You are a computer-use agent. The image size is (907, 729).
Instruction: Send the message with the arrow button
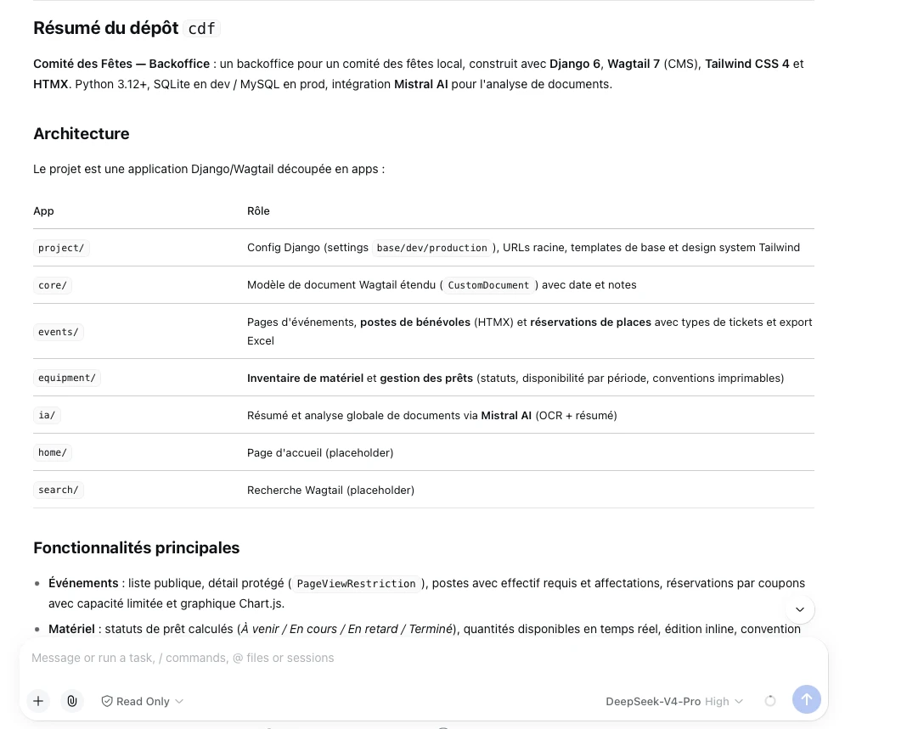tap(806, 699)
